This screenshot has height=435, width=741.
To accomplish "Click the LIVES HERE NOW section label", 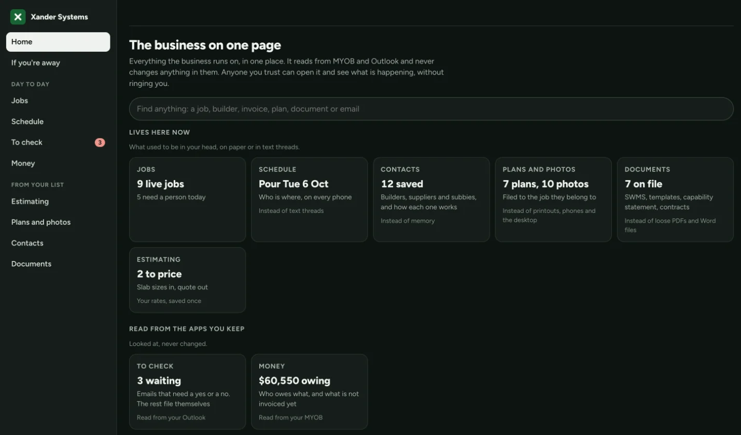I will [x=160, y=132].
